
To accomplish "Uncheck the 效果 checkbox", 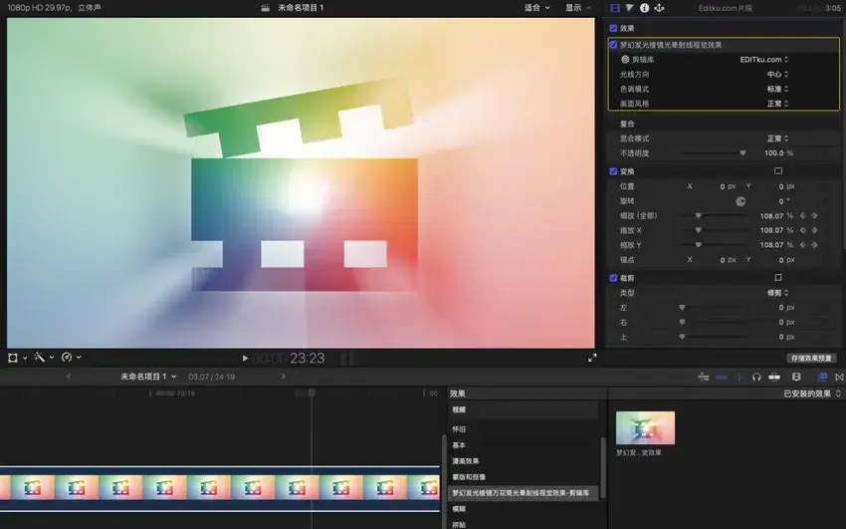I will (x=614, y=29).
